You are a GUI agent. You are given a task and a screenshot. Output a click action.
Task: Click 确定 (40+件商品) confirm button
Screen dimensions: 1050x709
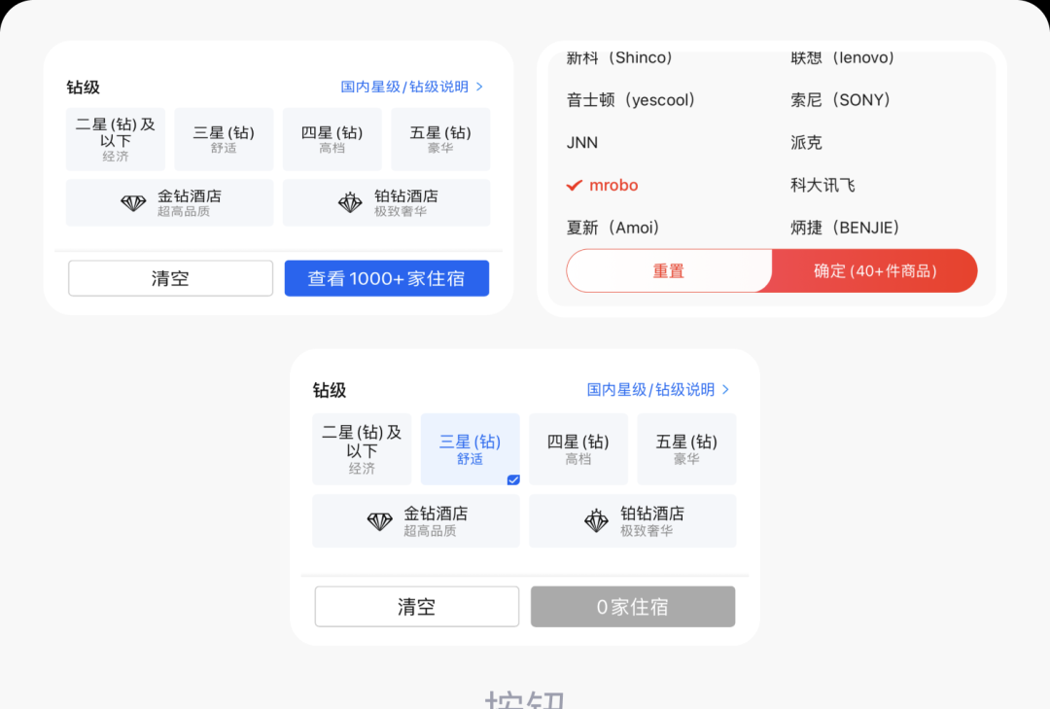[x=875, y=270]
